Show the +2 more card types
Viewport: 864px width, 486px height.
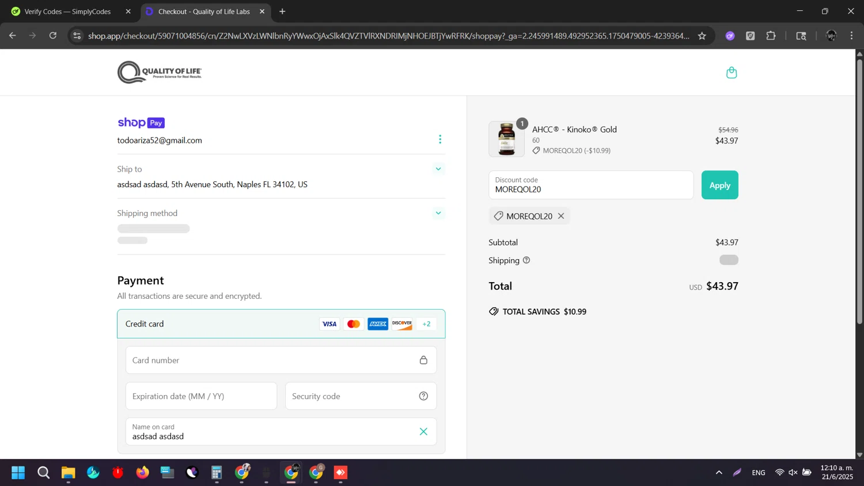tap(426, 324)
